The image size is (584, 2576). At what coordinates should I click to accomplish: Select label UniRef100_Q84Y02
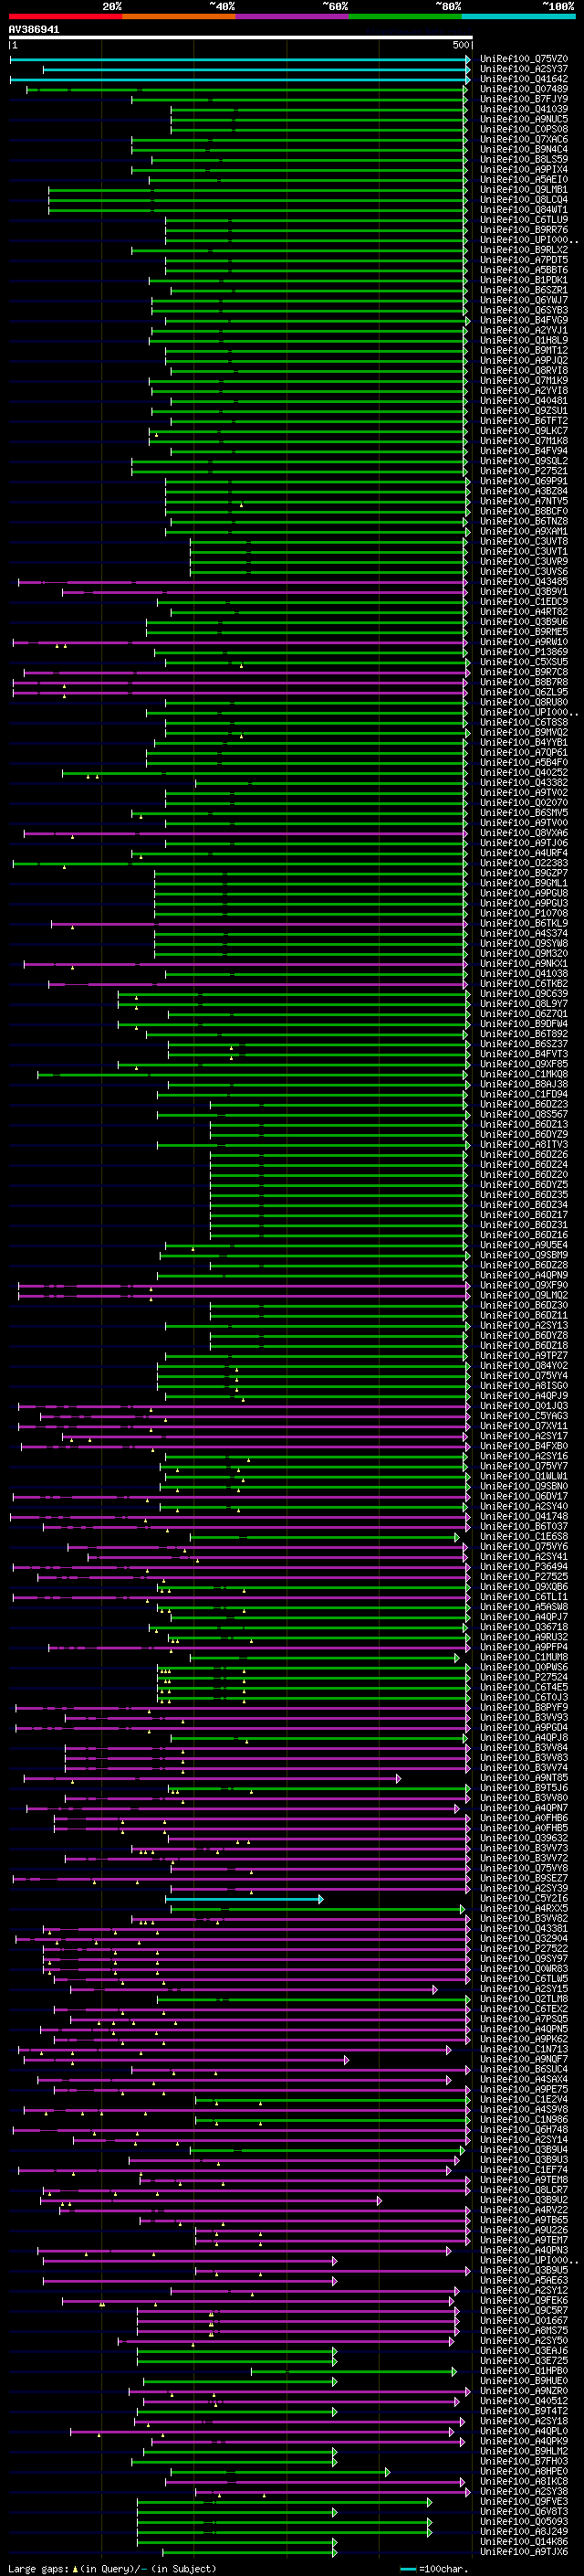(524, 1366)
